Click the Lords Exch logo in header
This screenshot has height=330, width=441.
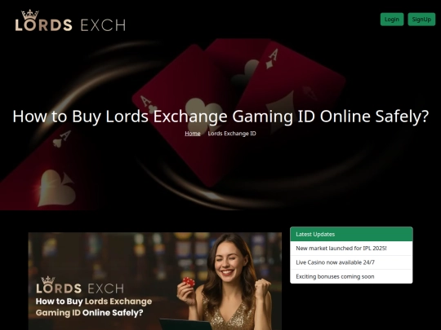point(70,20)
